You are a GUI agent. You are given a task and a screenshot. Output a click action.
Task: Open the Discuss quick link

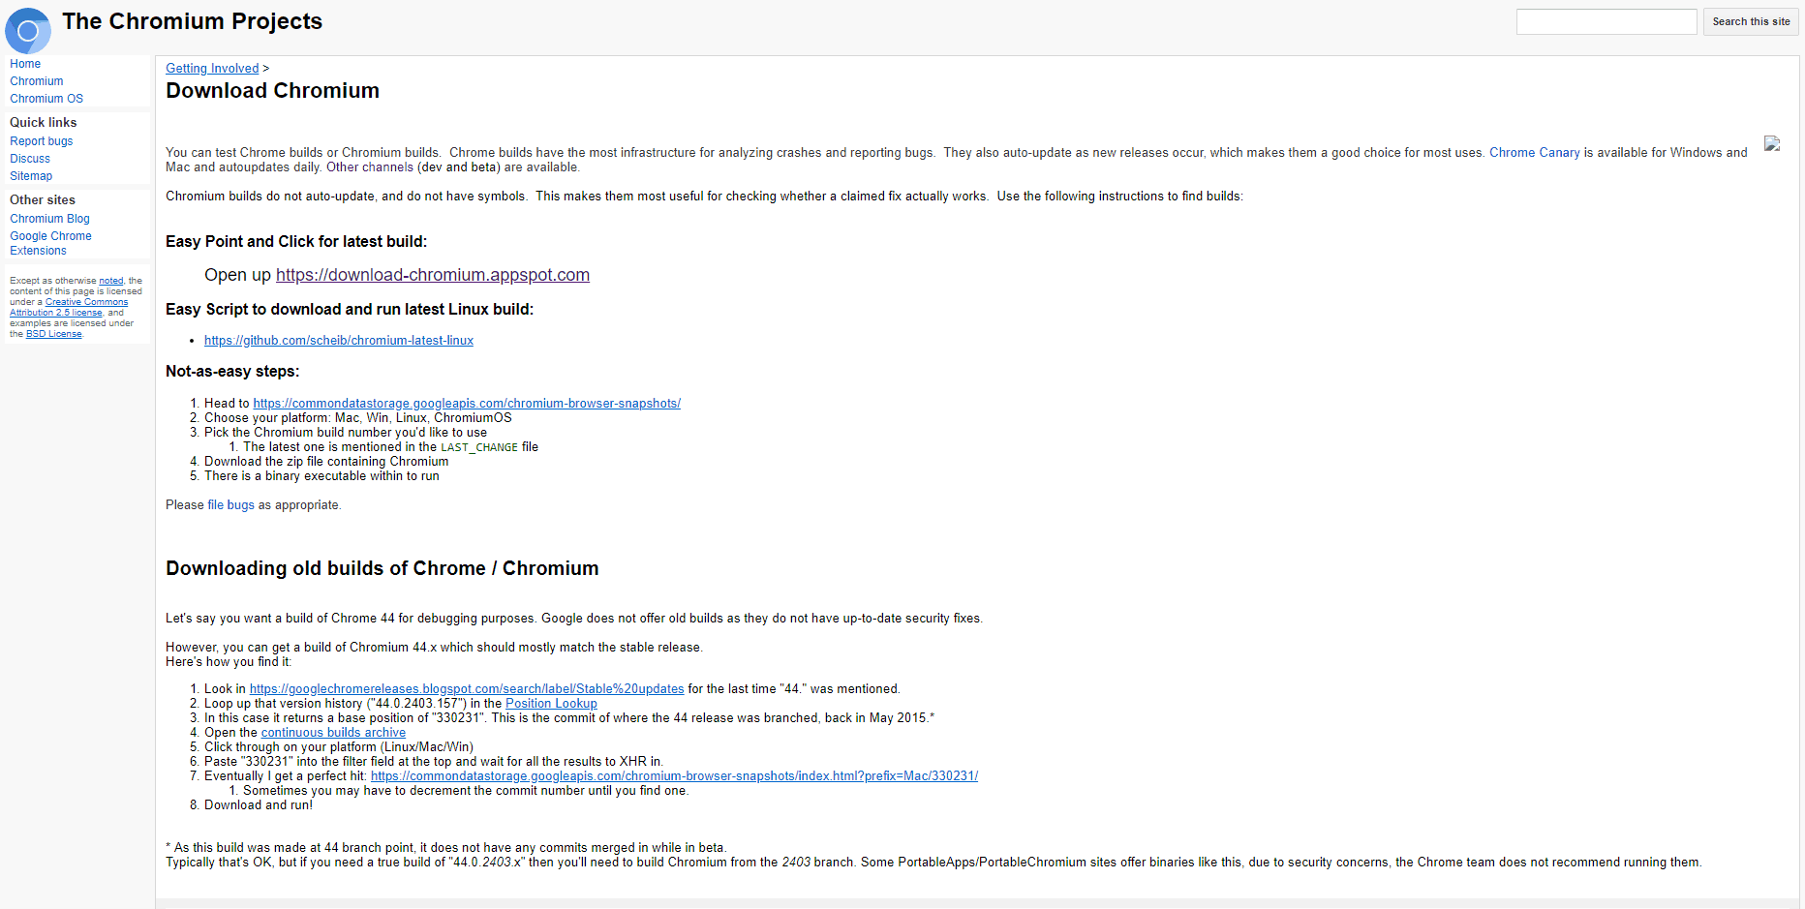(x=30, y=159)
